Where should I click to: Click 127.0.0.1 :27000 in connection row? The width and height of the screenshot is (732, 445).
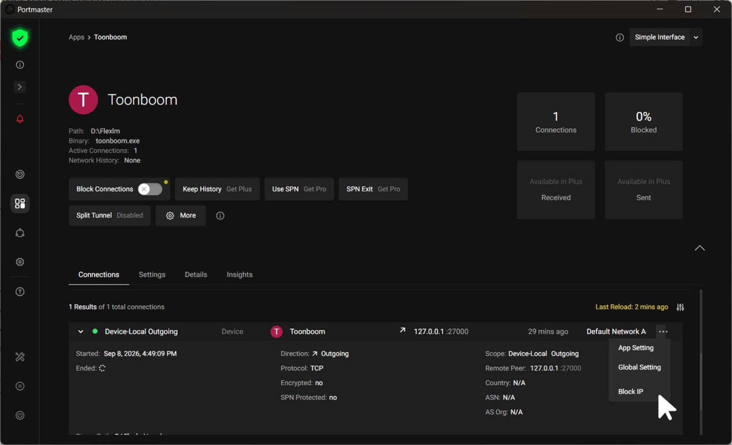click(x=441, y=331)
